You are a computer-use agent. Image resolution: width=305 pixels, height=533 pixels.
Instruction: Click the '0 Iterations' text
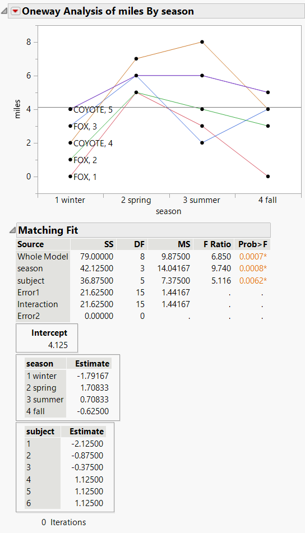(63, 522)
